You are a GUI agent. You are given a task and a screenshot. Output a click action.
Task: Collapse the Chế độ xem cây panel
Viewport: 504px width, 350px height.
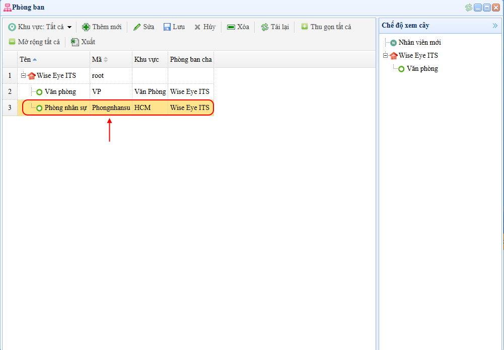point(495,26)
